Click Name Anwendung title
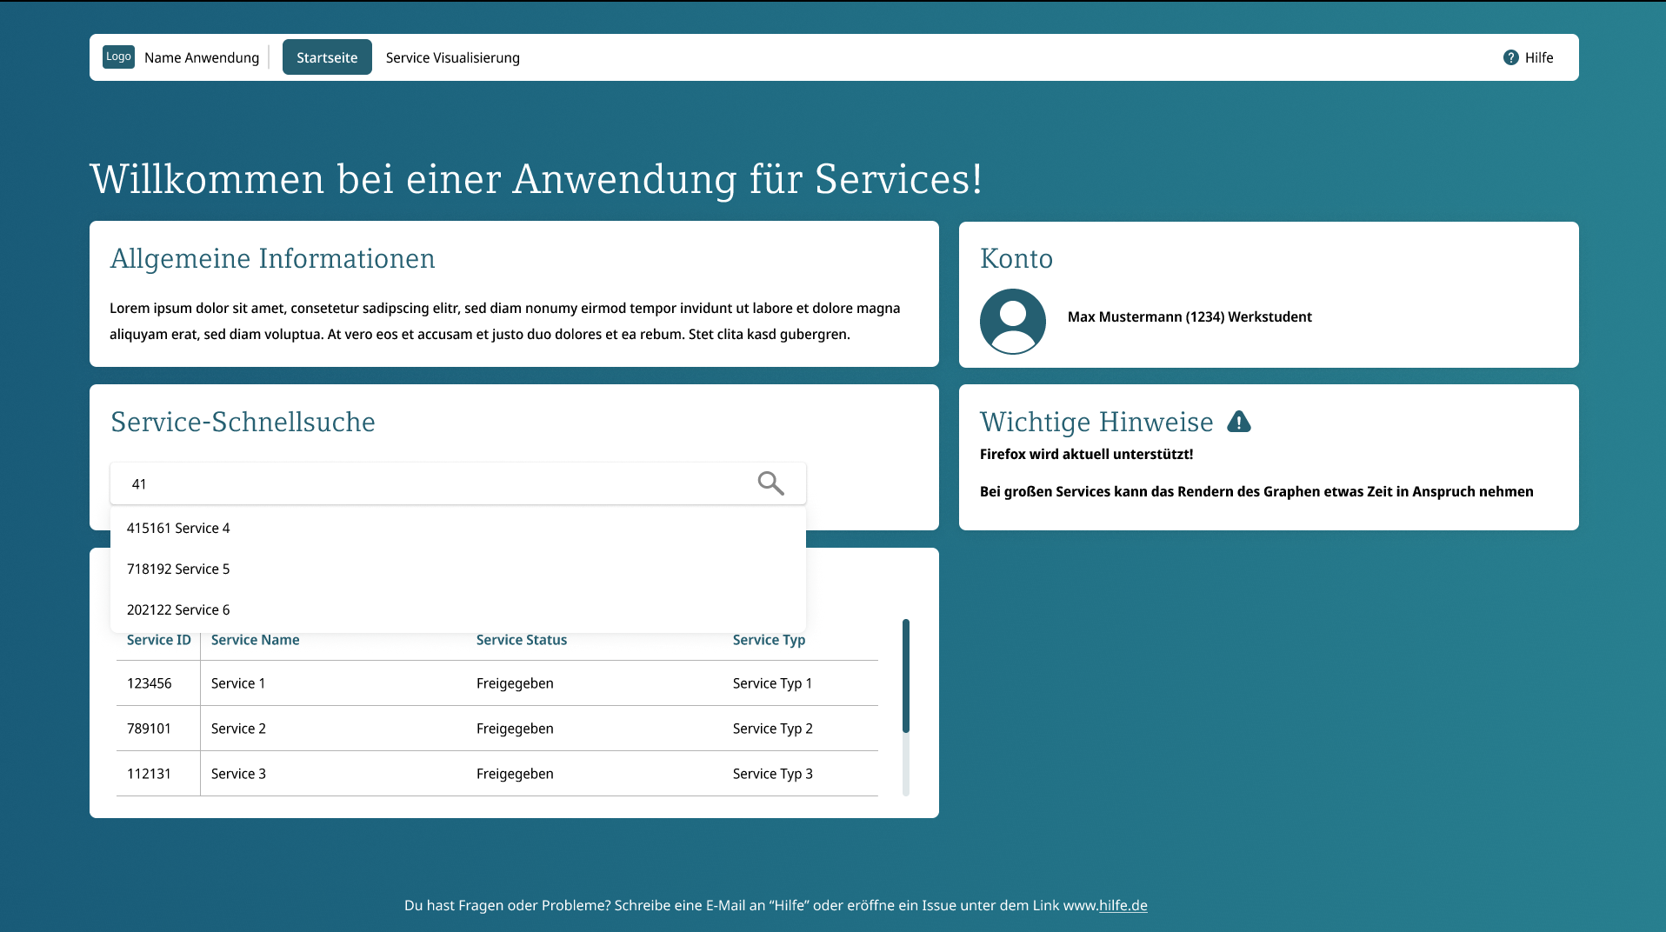This screenshot has height=932, width=1666. 202,57
